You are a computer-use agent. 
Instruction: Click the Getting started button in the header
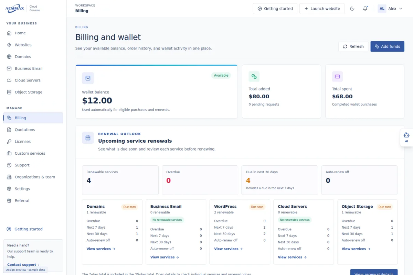(275, 9)
